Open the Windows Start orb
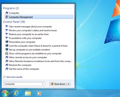The width and height of the screenshot is (120, 97). pyautogui.click(x=5, y=93)
